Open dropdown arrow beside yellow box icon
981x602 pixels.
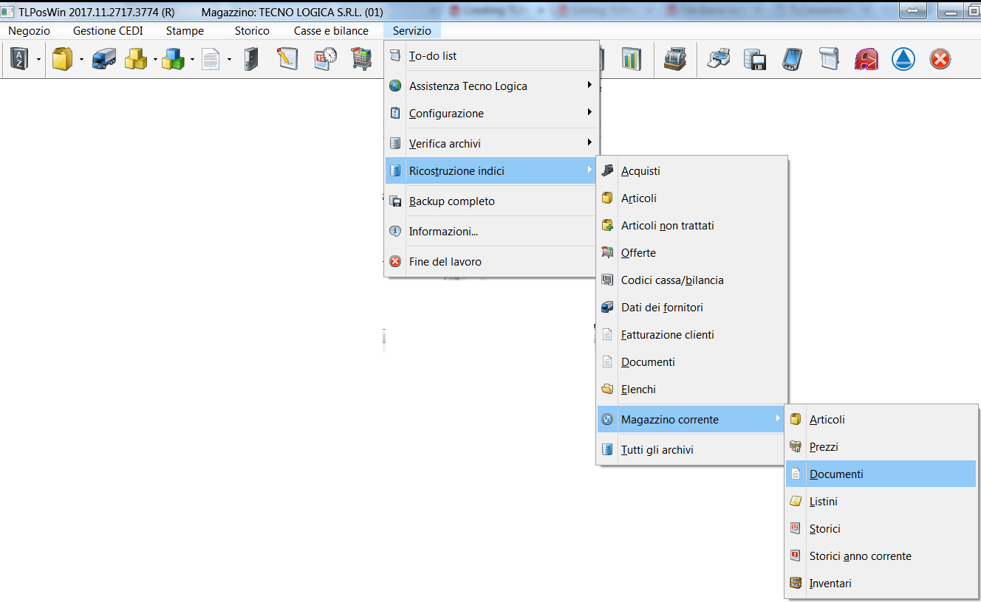click(x=81, y=60)
